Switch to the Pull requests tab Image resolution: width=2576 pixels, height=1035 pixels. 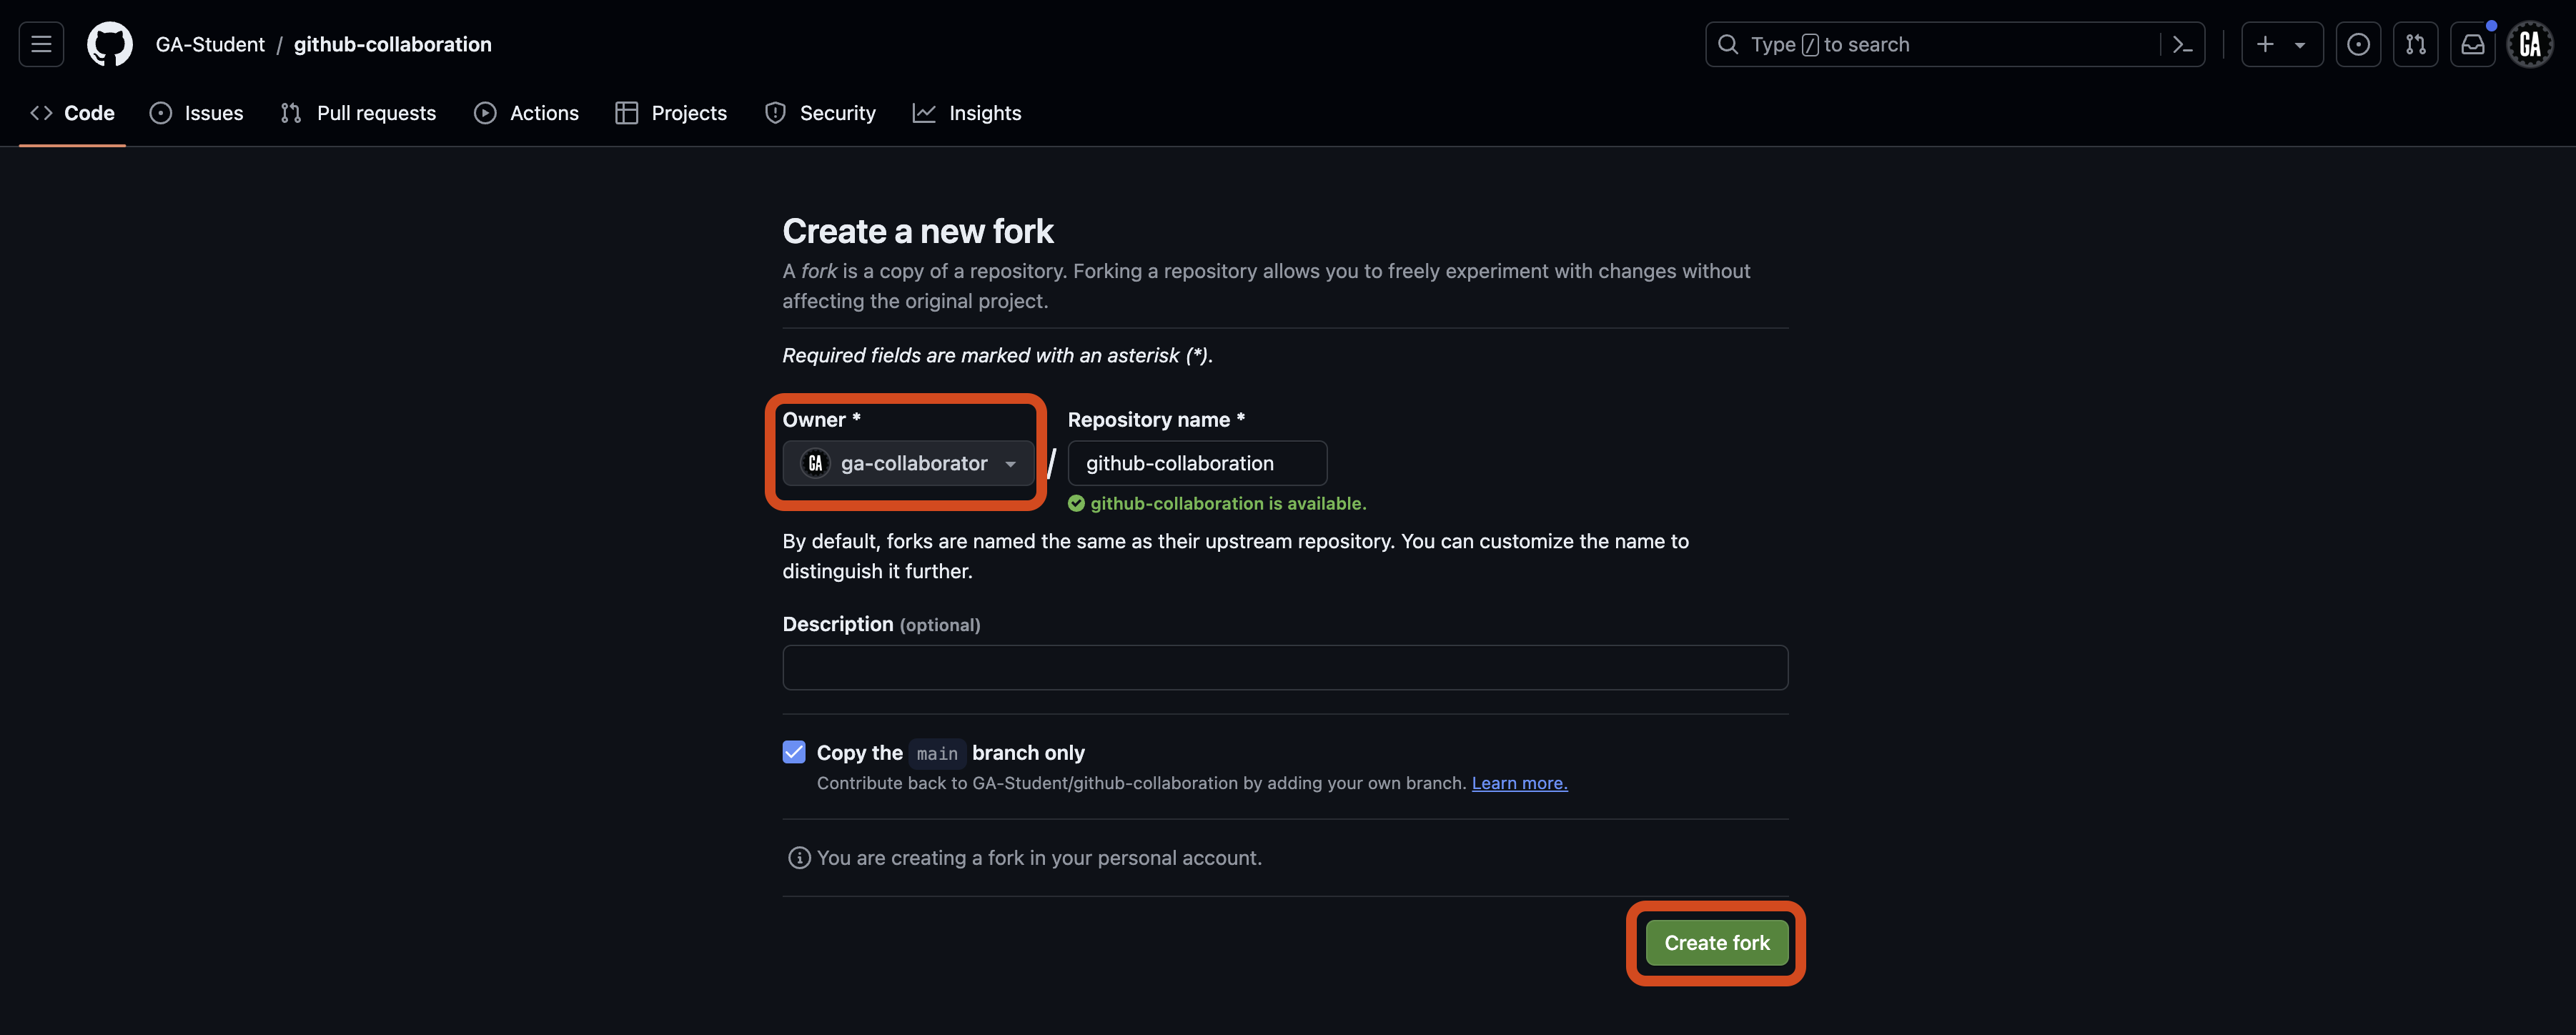coord(375,113)
